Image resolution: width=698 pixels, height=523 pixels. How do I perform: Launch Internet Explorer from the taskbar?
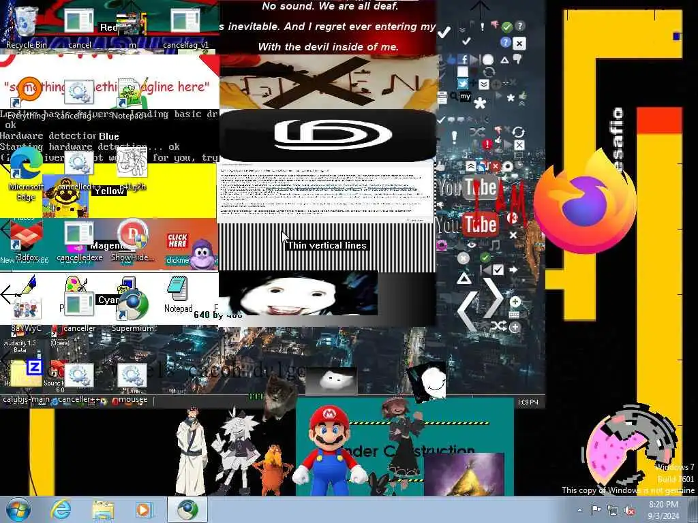coord(61,509)
